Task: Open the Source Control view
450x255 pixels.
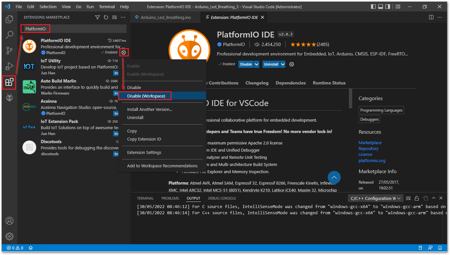Action: pyautogui.click(x=9, y=51)
